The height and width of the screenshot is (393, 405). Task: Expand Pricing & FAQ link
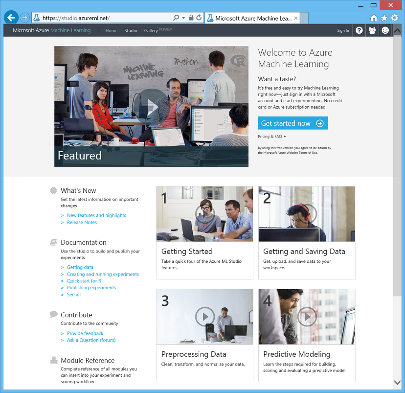[272, 137]
